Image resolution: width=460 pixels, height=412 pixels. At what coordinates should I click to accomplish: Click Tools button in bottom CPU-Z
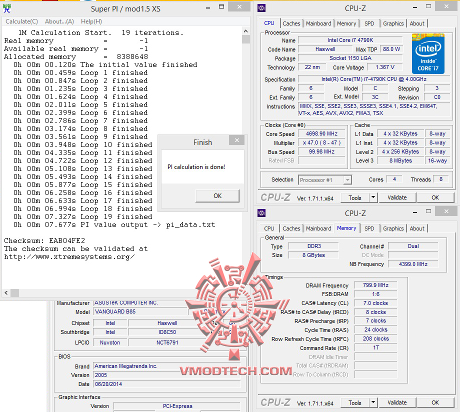354,403
